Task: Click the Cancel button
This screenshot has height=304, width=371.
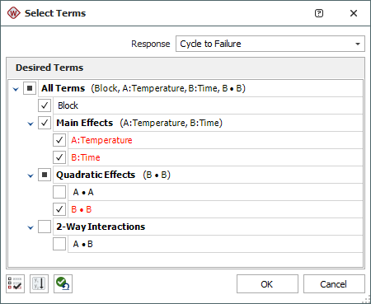Action: 334,284
